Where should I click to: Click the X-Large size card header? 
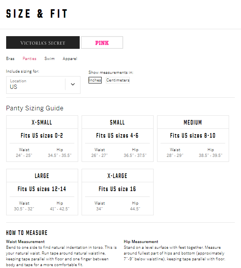point(117,176)
